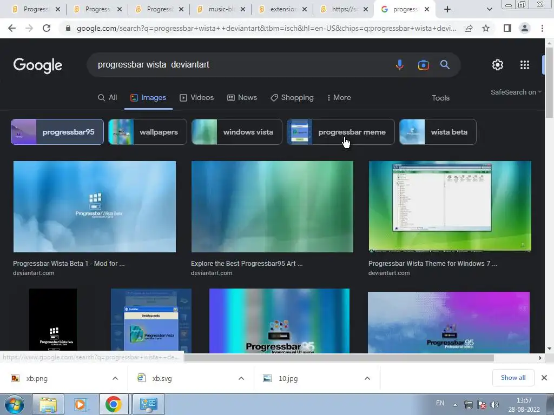Open the Tools options
Screen dimensions: 554x415
[440, 98]
